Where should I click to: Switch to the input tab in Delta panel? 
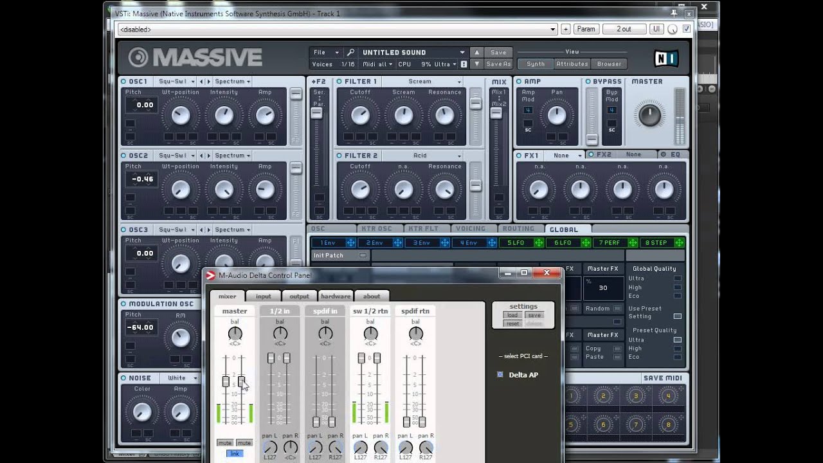[x=264, y=296]
